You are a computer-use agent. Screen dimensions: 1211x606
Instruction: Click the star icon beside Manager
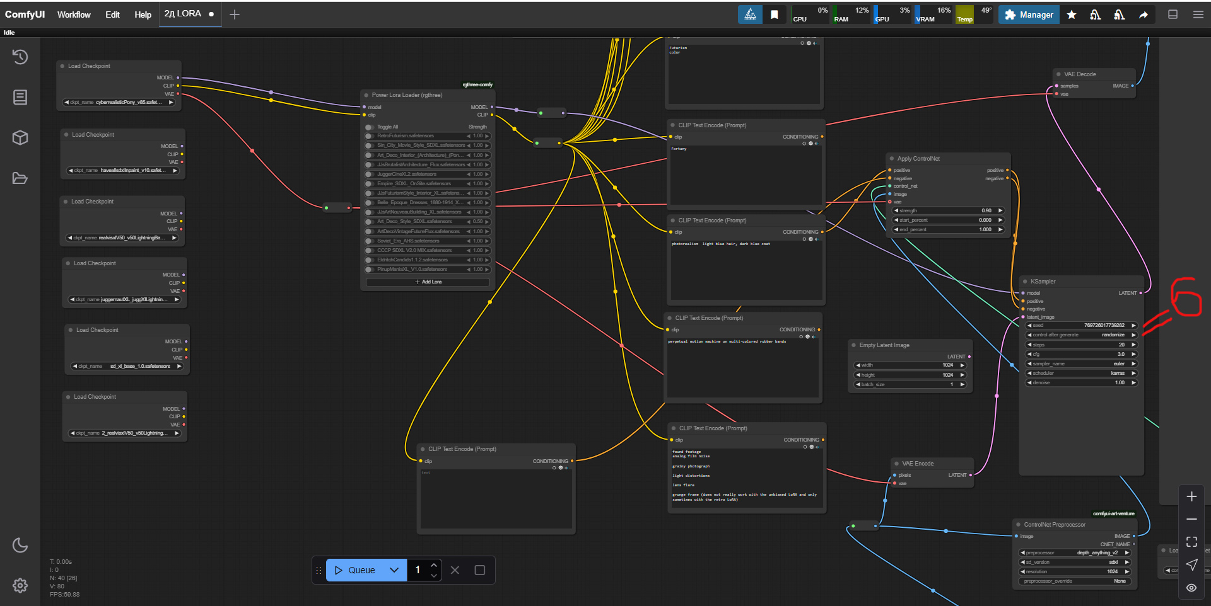pyautogui.click(x=1071, y=14)
